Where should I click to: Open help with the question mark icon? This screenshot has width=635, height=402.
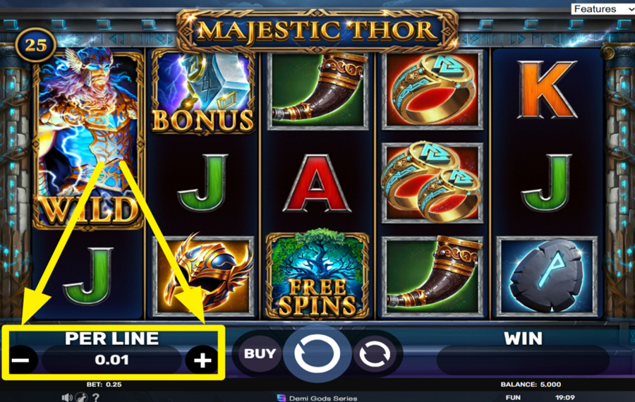pos(96,398)
